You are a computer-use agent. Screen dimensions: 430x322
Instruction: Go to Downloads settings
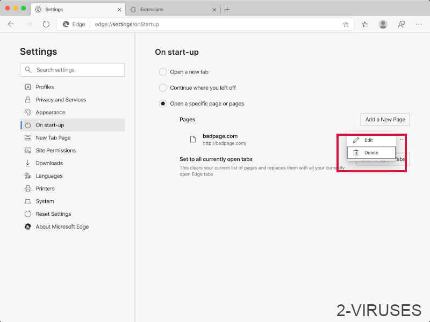pyautogui.click(x=72, y=163)
